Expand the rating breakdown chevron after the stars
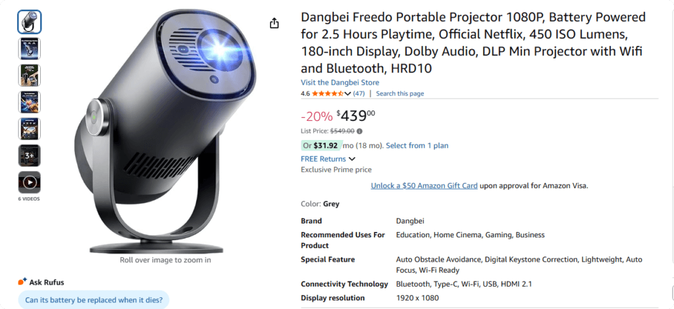 click(348, 93)
